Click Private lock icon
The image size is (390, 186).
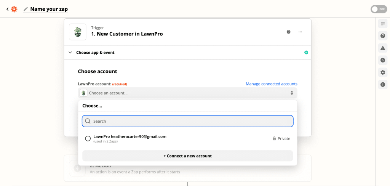[x=274, y=138]
